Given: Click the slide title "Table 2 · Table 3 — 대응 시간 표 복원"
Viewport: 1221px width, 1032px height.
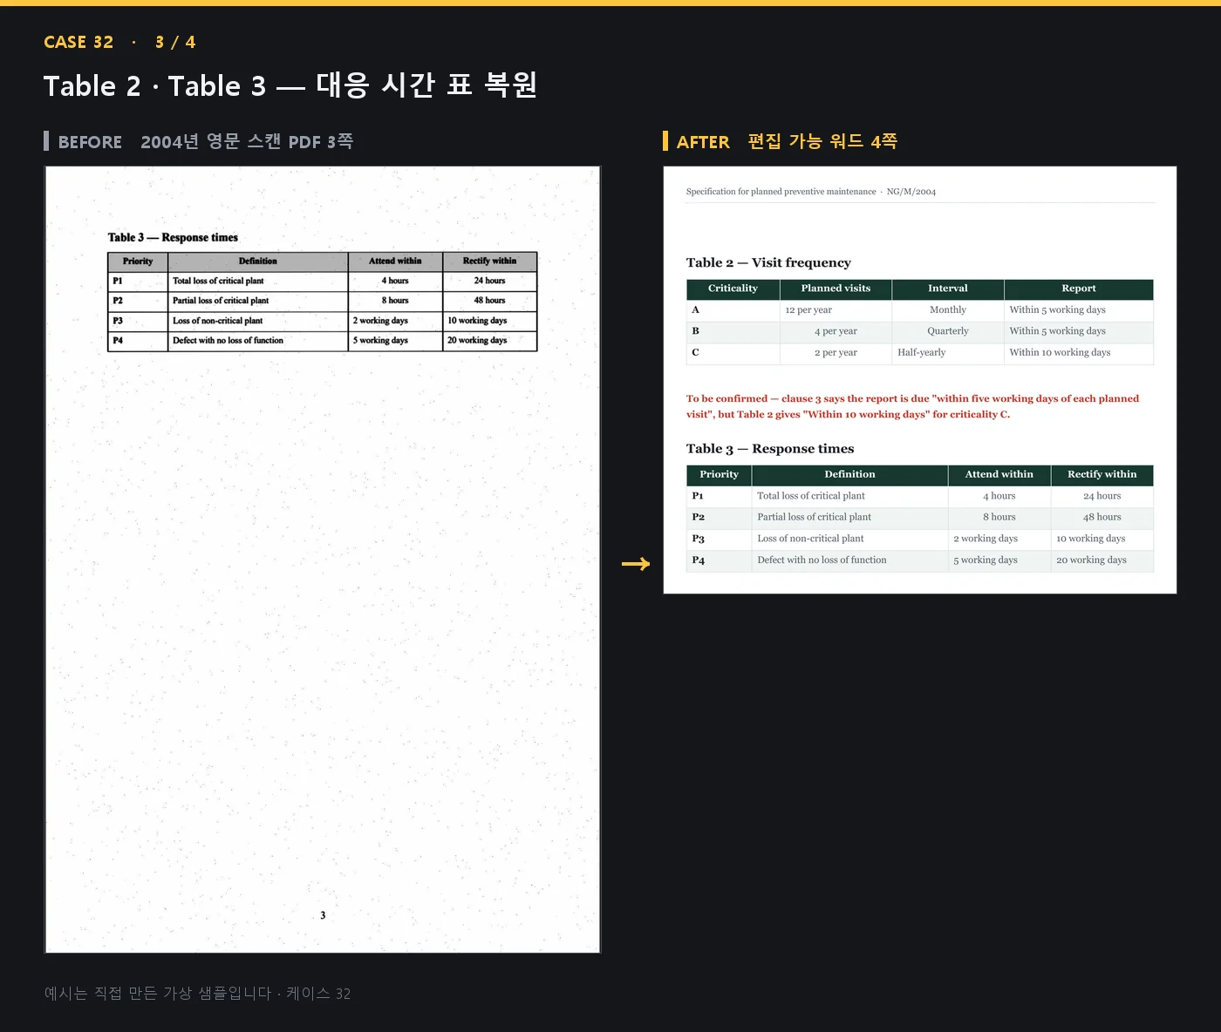Looking at the screenshot, I should click(x=290, y=85).
